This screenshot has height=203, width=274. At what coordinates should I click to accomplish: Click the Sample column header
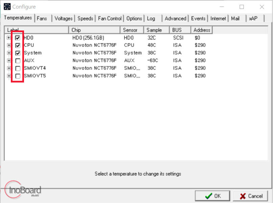(157, 30)
